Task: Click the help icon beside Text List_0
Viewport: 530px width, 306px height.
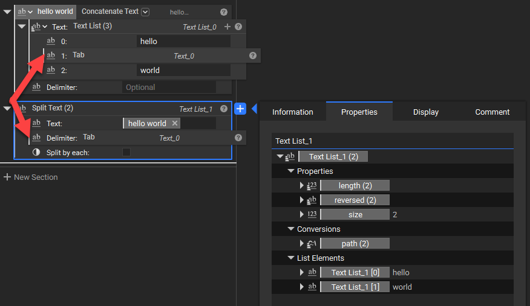Action: (x=238, y=27)
